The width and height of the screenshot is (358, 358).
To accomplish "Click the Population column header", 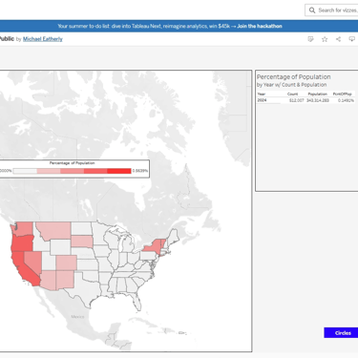I will click(x=317, y=94).
